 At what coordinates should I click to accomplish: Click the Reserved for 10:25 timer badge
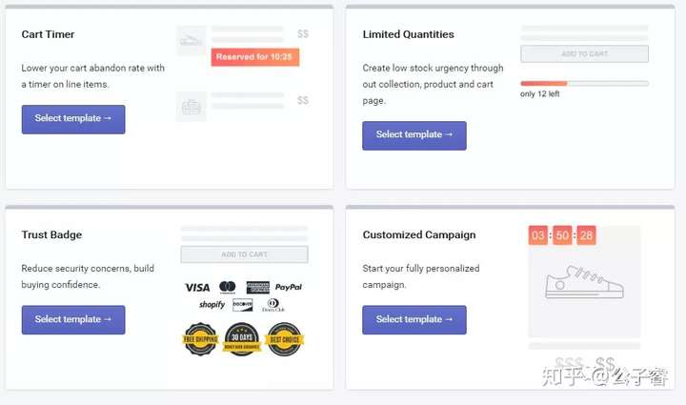click(x=255, y=57)
